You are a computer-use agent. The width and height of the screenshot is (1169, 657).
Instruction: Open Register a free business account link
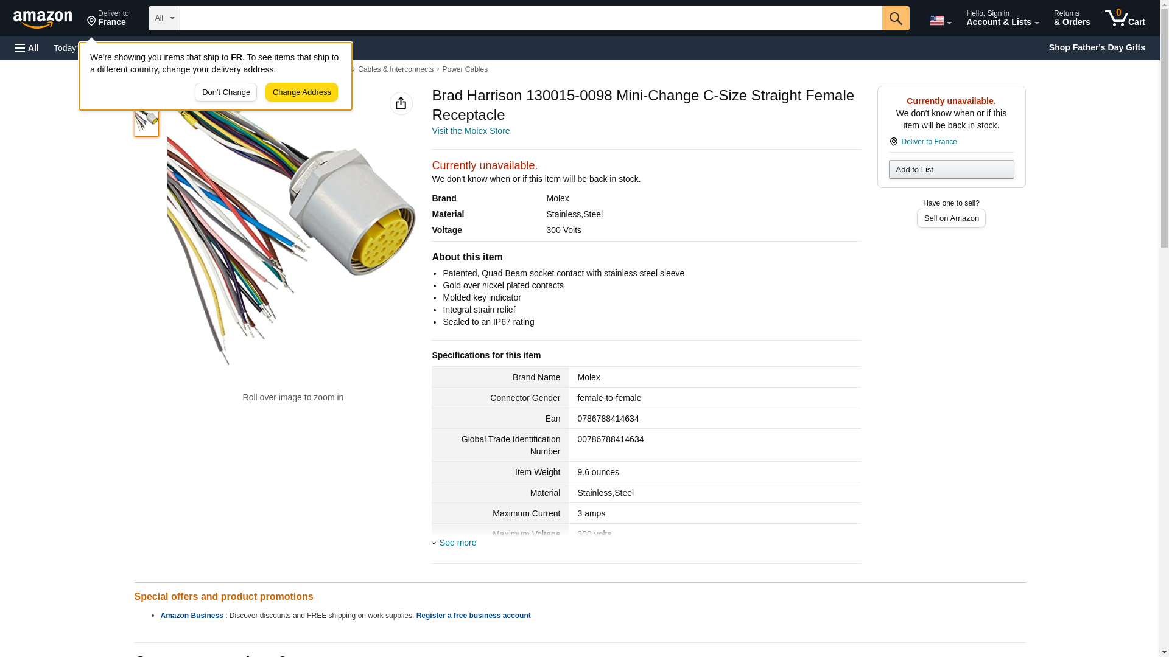point(473,616)
